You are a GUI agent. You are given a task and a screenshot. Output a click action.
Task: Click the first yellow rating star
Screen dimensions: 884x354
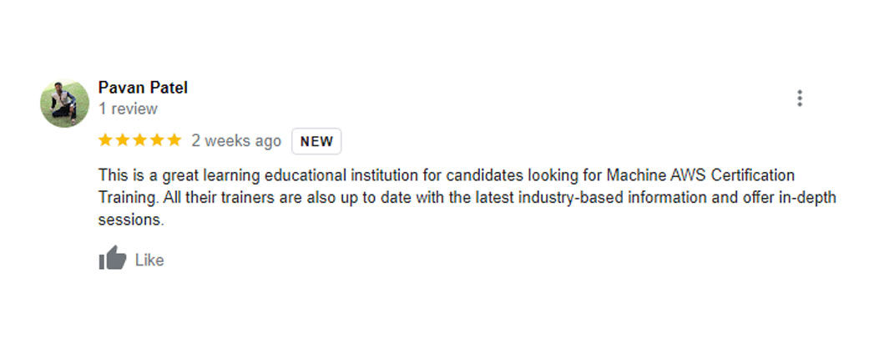point(105,140)
